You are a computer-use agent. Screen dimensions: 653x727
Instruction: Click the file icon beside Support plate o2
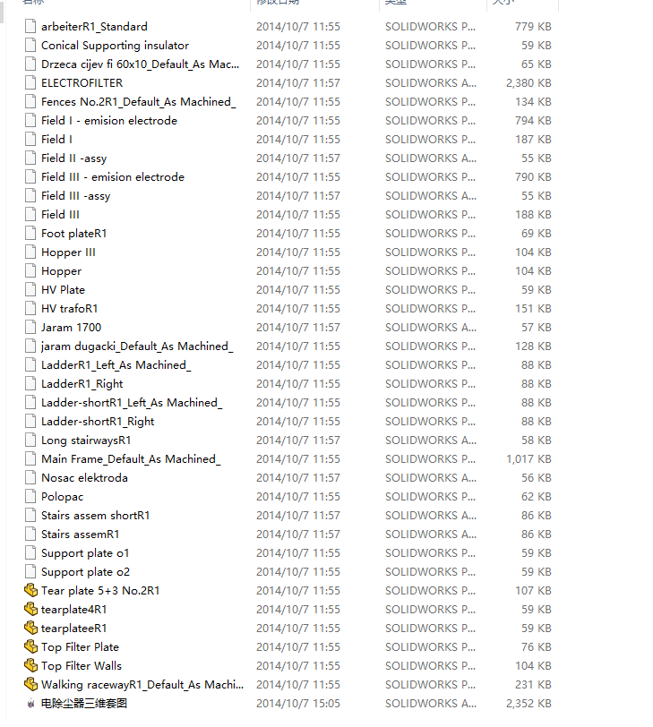pos(30,572)
